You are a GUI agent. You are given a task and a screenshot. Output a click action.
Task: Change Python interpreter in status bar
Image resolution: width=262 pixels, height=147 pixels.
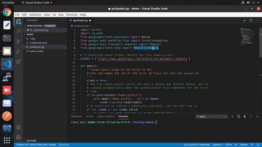tap(36, 145)
